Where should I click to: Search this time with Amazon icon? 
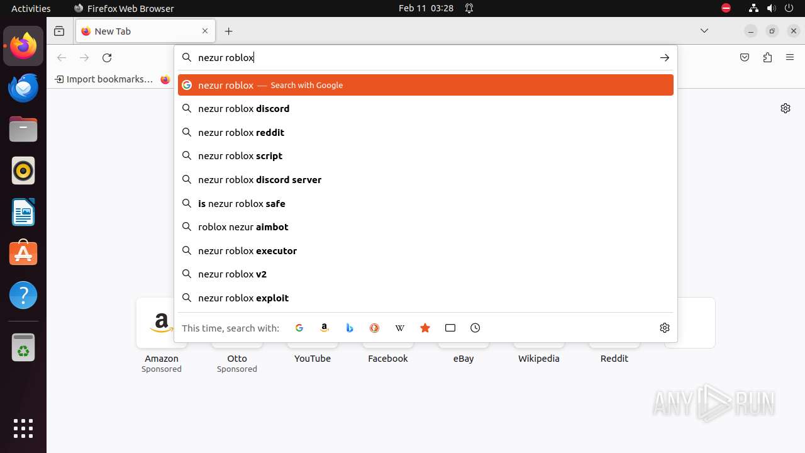click(x=325, y=328)
